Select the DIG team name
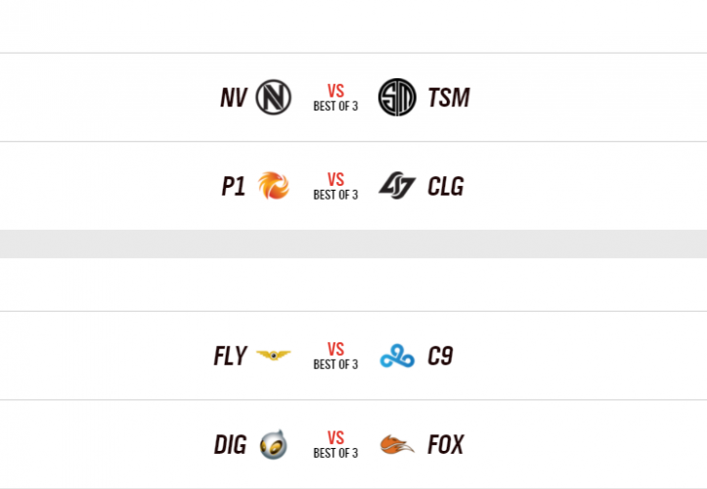Screen dimensions: 707x489 click(x=230, y=445)
